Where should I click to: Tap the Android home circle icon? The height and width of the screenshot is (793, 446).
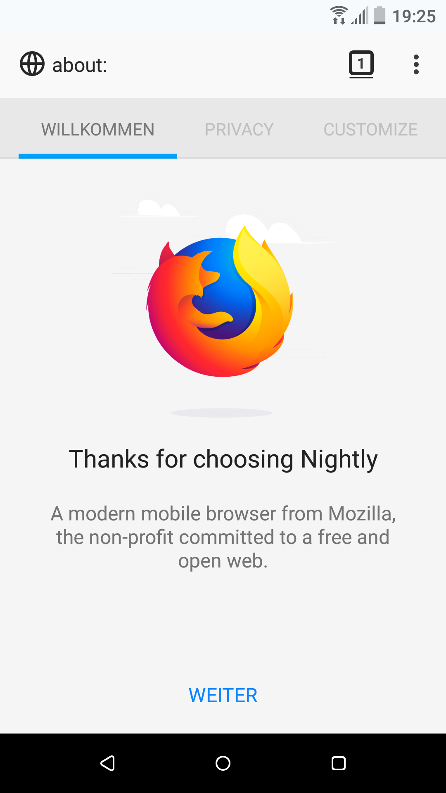[223, 763]
